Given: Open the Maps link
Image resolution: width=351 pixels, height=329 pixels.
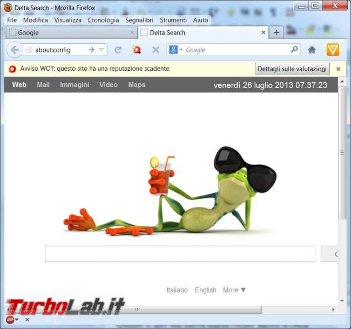Looking at the screenshot, I should pos(137,85).
